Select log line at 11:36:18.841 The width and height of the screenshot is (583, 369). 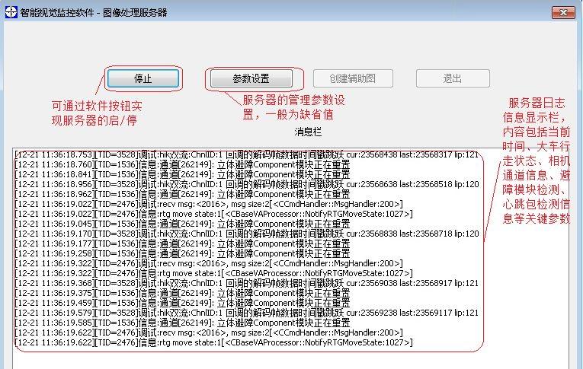pyautogui.click(x=182, y=174)
